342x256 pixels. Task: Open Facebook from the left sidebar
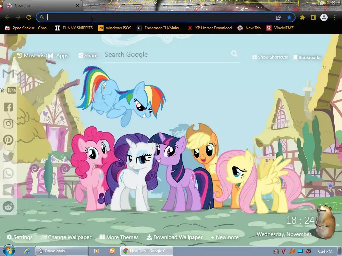8,107
